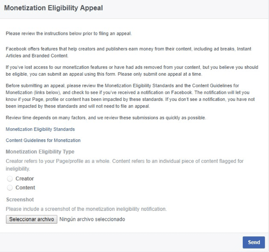Click the paragraph about lost monetization access
Viewport: 269px width, 252px height.
click(131, 70)
